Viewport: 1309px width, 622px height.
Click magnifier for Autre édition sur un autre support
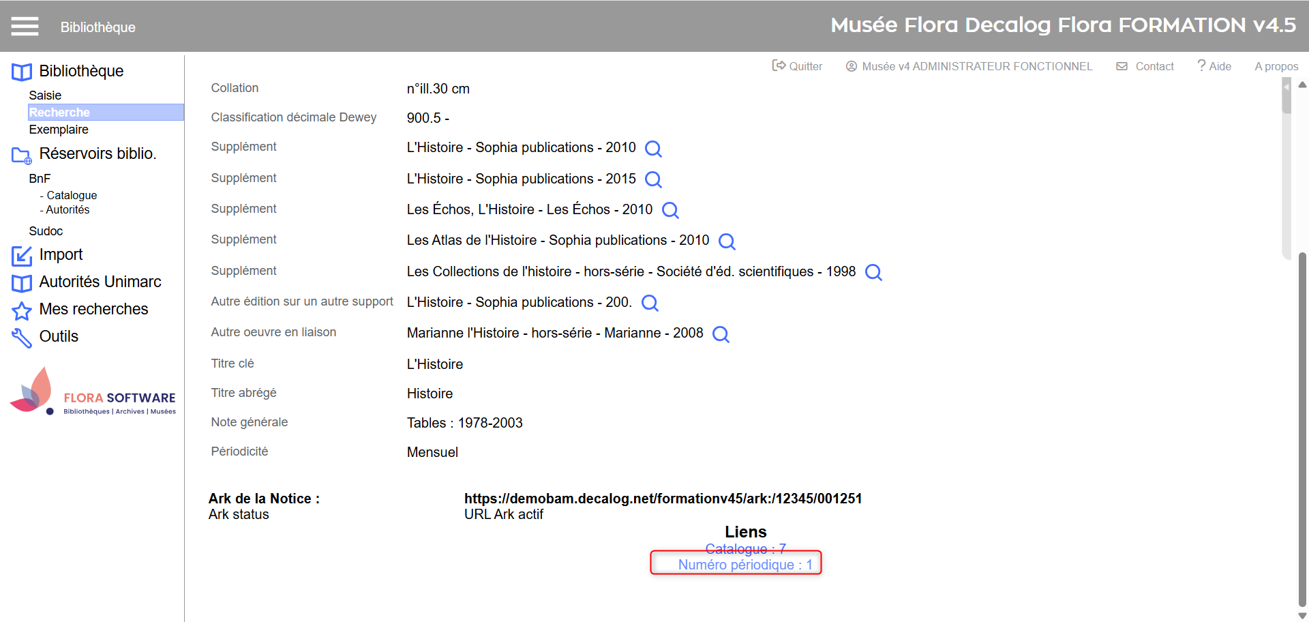pyautogui.click(x=650, y=303)
